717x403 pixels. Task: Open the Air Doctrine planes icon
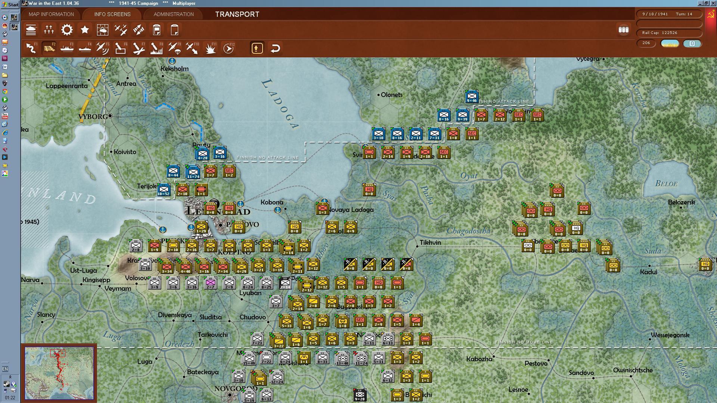(x=121, y=30)
